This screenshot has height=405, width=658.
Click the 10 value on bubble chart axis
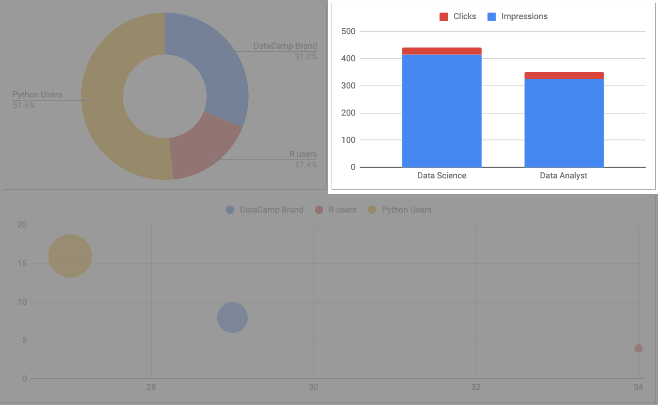click(22, 302)
